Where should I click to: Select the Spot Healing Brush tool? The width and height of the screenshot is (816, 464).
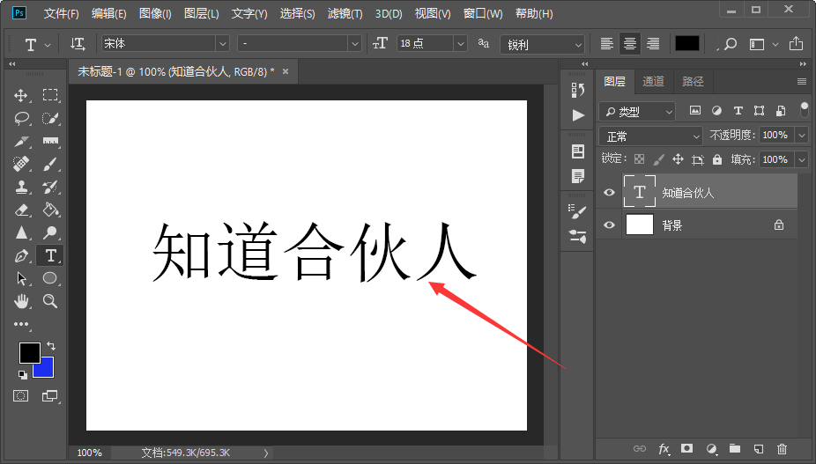coord(21,164)
